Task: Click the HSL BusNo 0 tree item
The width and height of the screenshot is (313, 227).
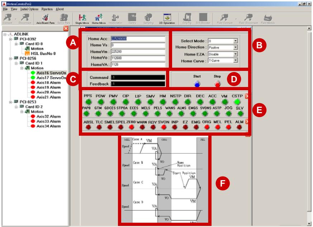Action: pos(43,53)
